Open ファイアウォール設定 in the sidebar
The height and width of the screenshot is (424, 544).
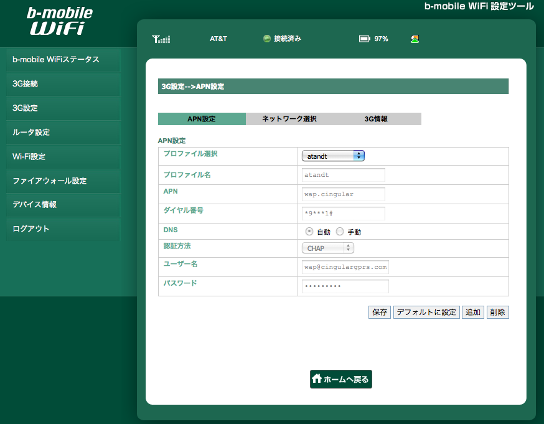[x=63, y=181]
